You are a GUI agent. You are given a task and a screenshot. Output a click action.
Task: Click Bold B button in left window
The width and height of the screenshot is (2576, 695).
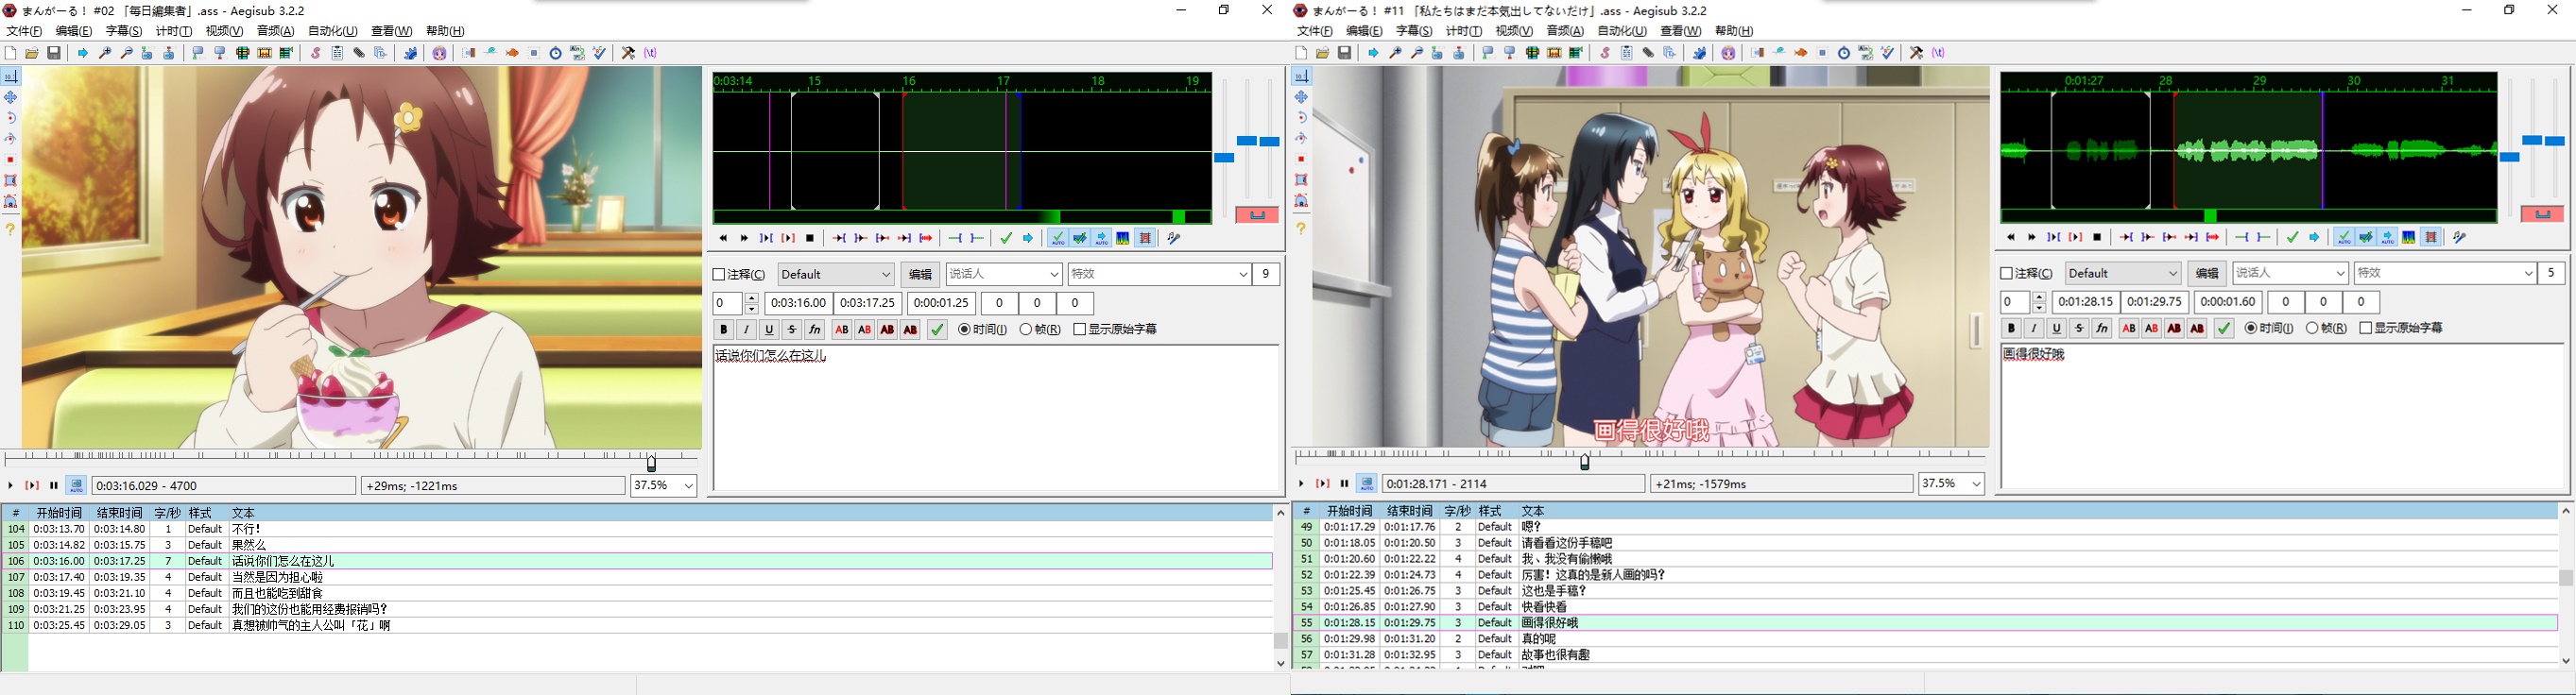click(724, 330)
